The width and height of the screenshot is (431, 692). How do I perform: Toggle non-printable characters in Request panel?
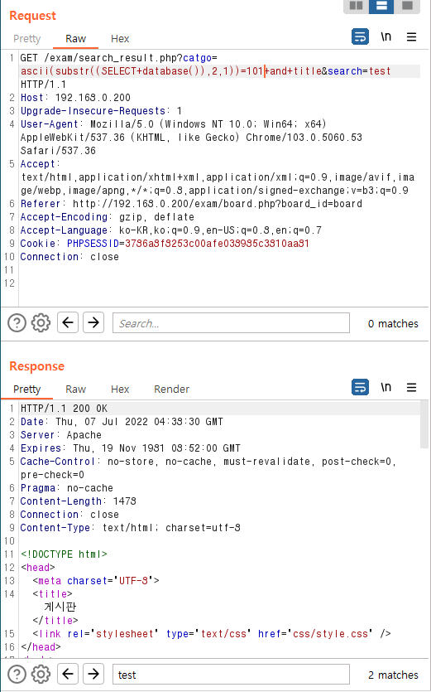coord(386,36)
